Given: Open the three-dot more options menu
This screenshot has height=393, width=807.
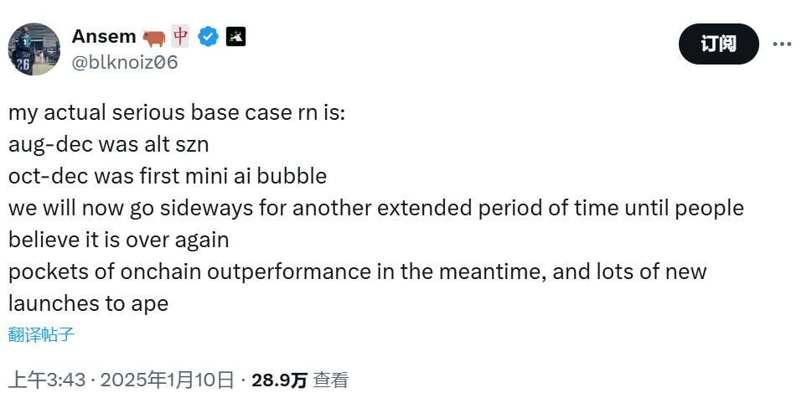Looking at the screenshot, I should [781, 44].
